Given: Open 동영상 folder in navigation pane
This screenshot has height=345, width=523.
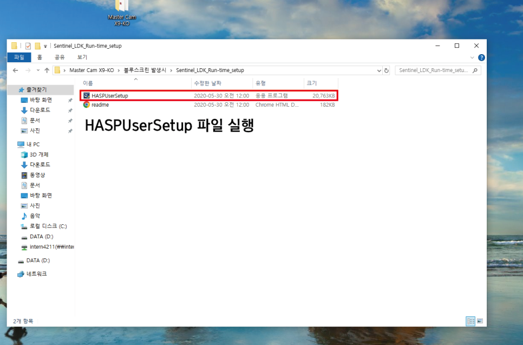Looking at the screenshot, I should pyautogui.click(x=37, y=175).
